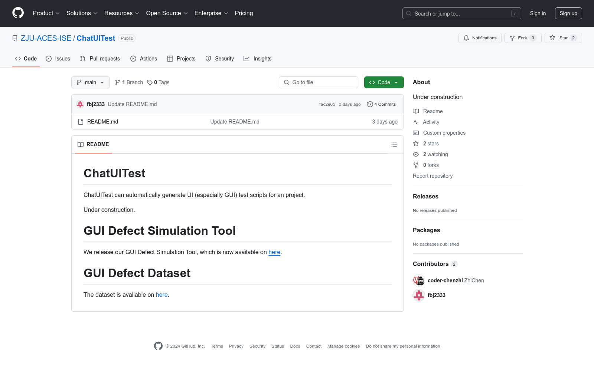The image size is (594, 371).
Task: Open the latest commit message Update README.md
Action: pyautogui.click(x=132, y=104)
